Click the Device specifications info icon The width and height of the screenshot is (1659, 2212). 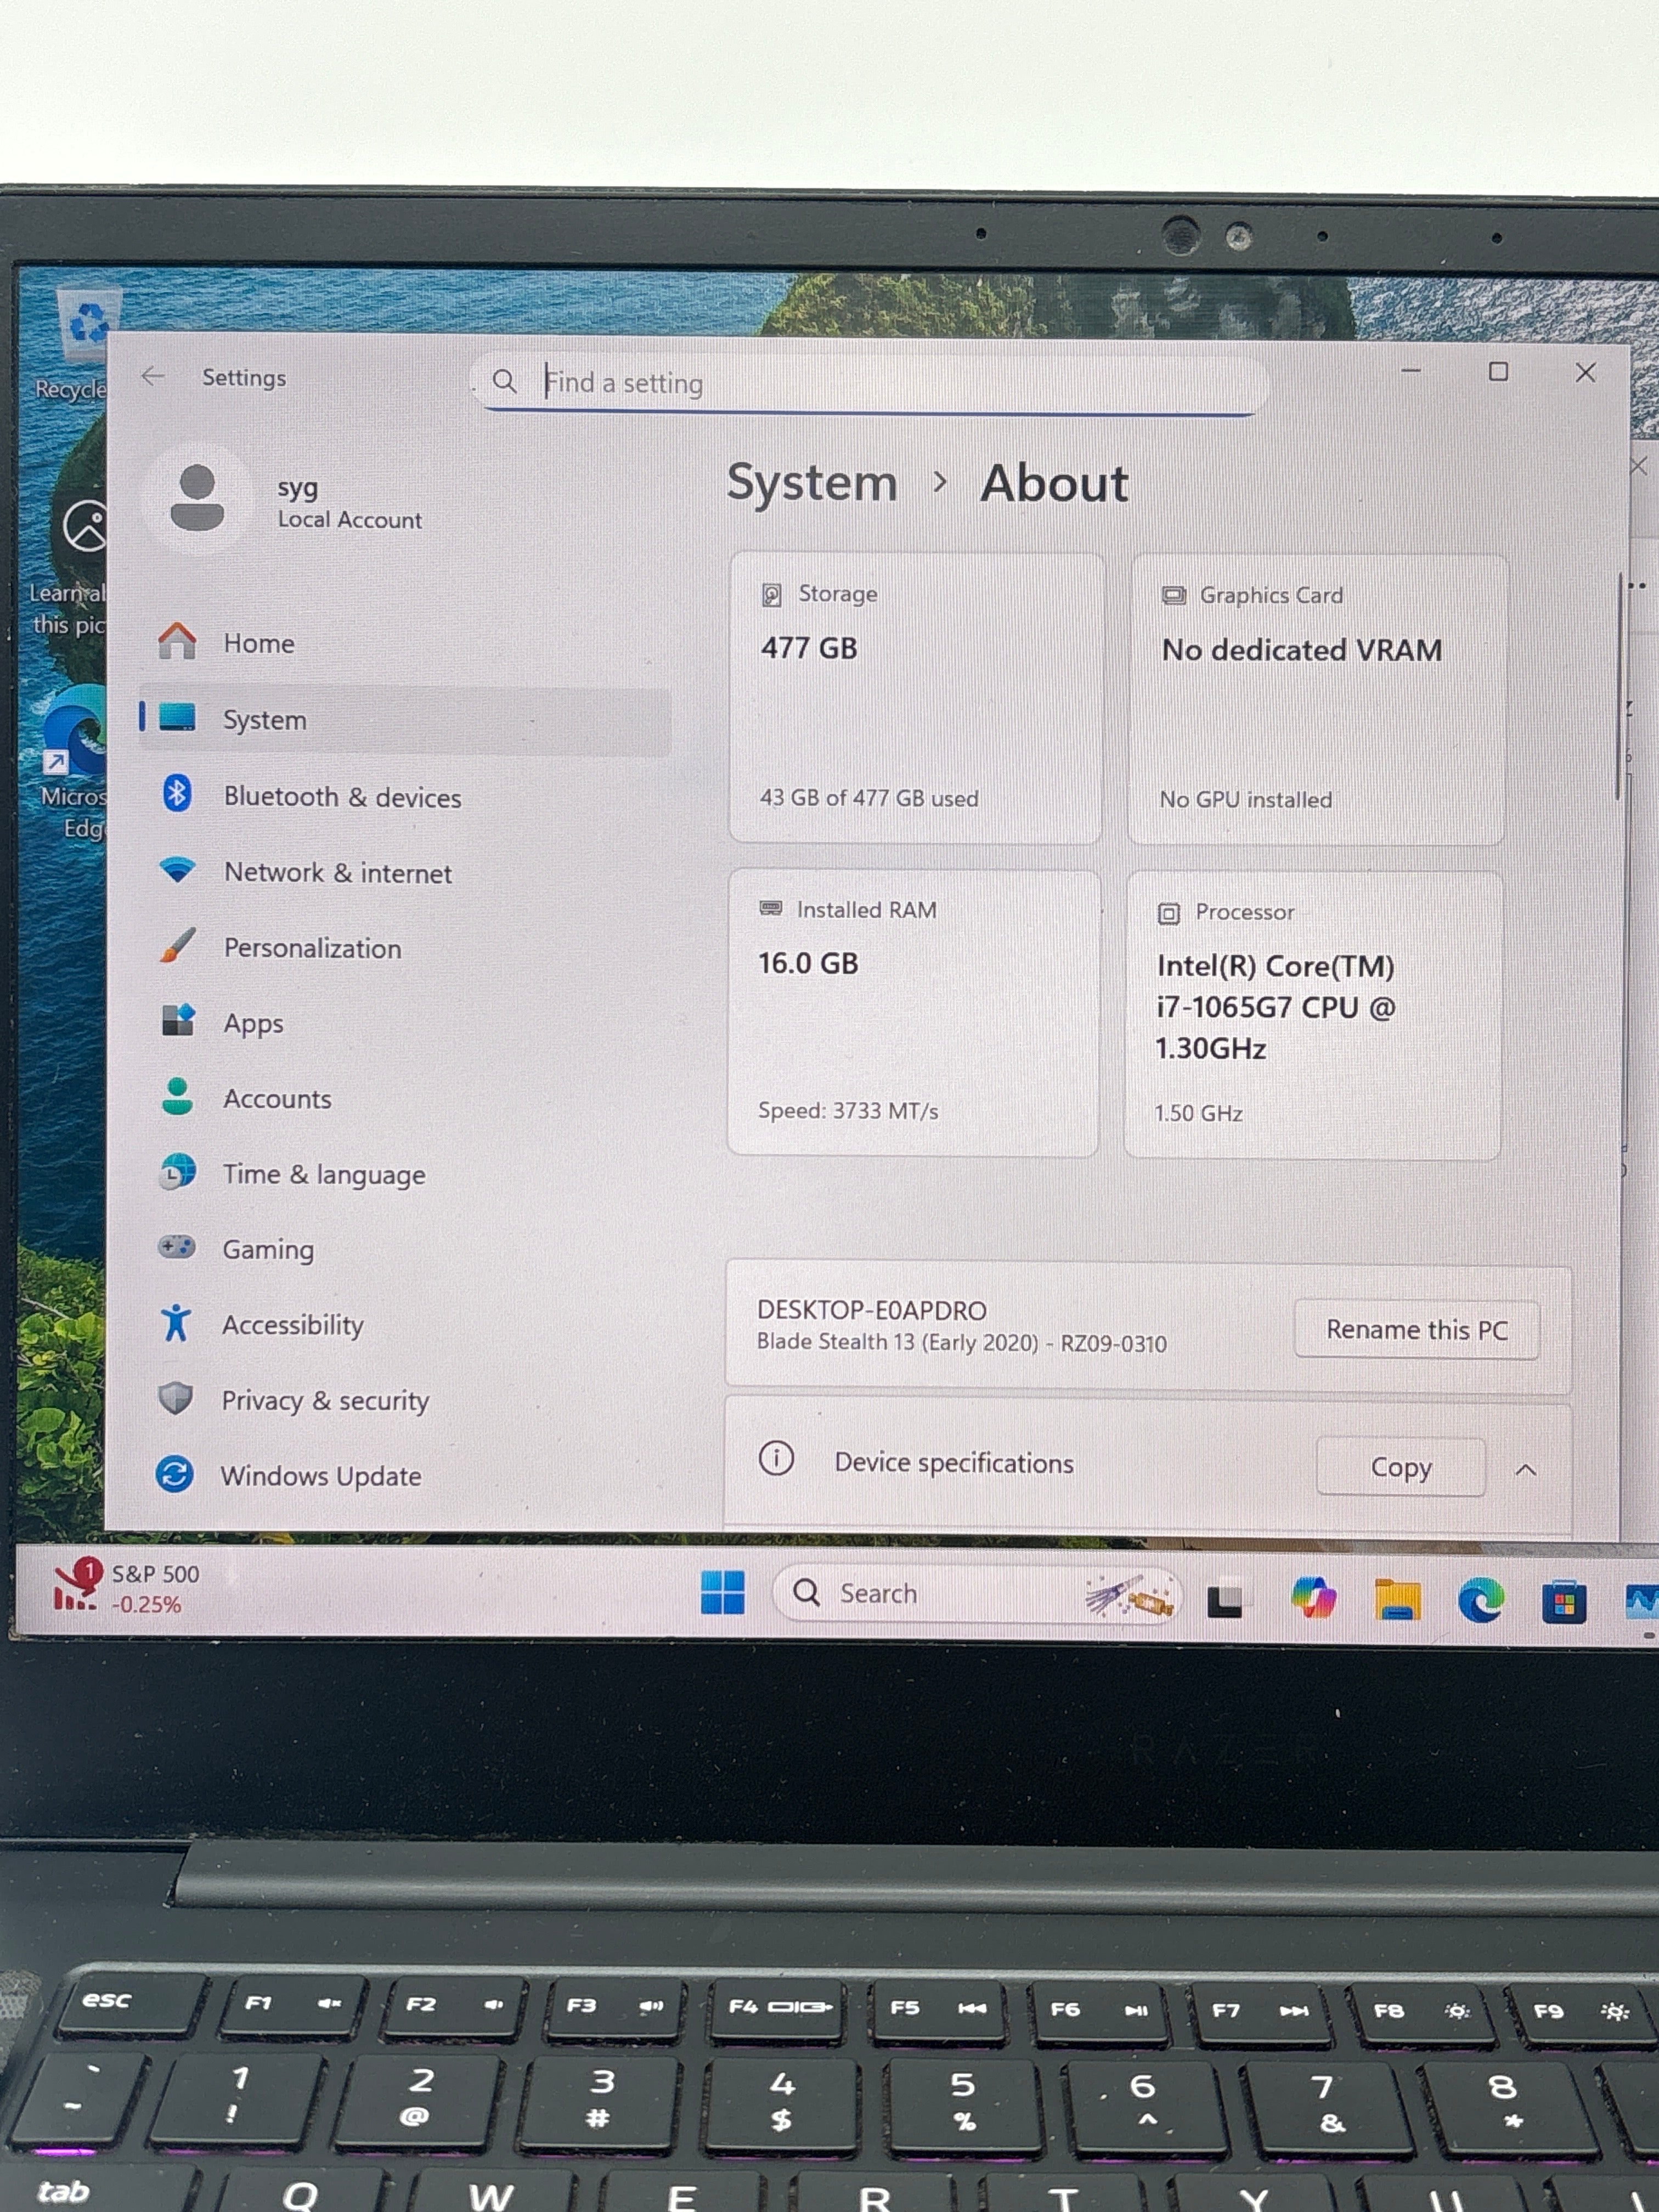tap(776, 1459)
